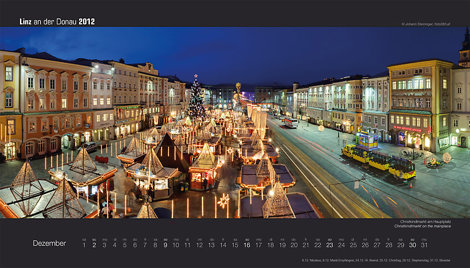Click the "Linz an der Donau 2012" title
This screenshot has height=268, width=470.
click(x=57, y=22)
